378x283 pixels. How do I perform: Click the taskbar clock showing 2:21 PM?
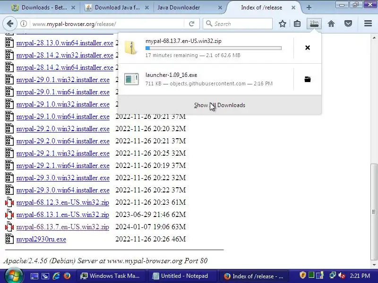click(x=360, y=275)
